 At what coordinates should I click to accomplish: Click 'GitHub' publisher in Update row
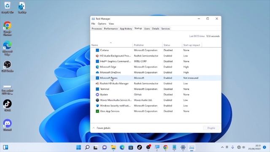[x=138, y=95]
